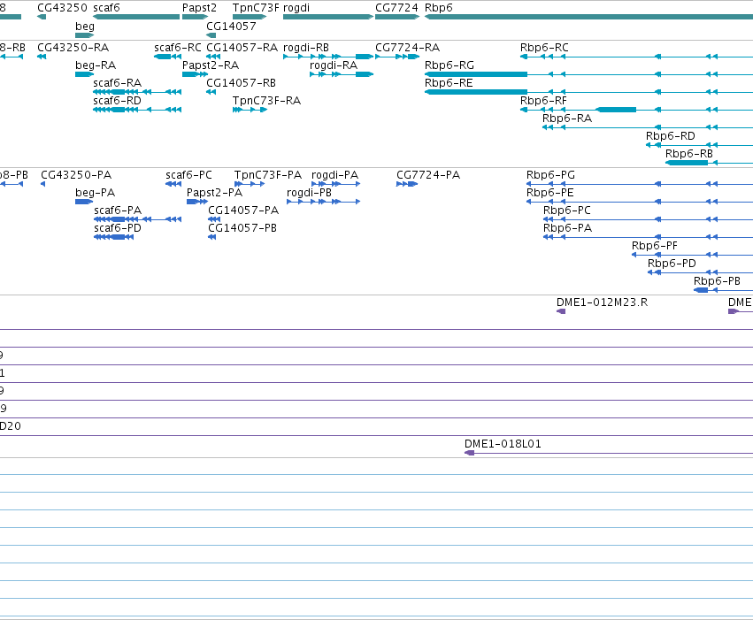Select the "beg" gene label
Screen dimensions: 753x620
click(85, 27)
